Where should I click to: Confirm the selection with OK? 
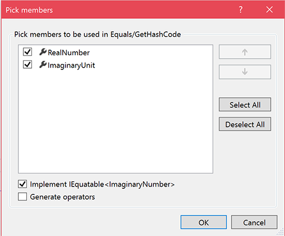(203, 222)
